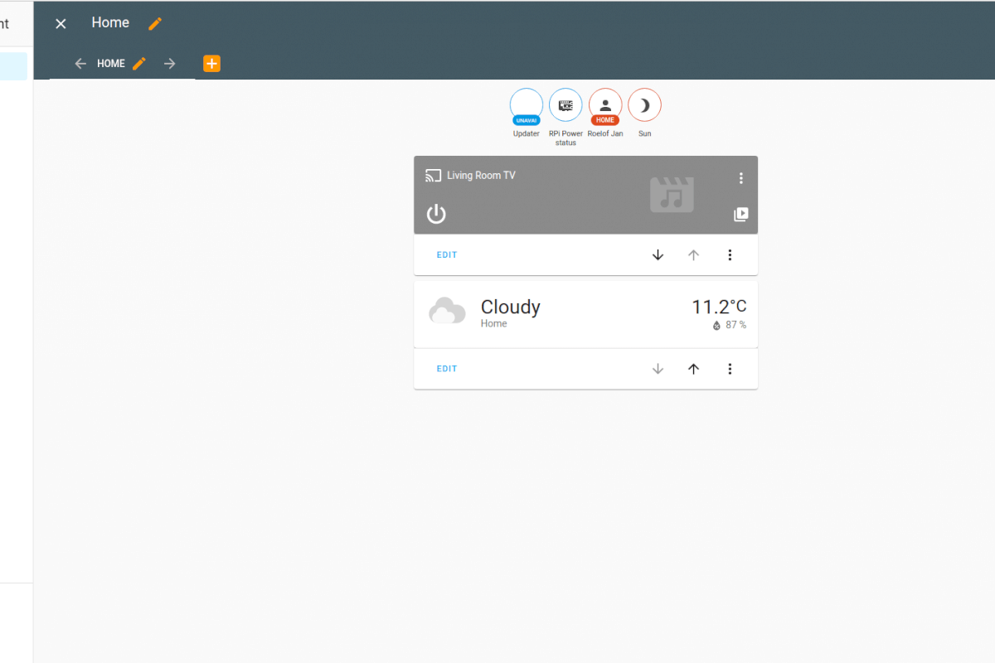Move the Cloudy card up
Image resolution: width=995 pixels, height=663 pixels.
(693, 369)
